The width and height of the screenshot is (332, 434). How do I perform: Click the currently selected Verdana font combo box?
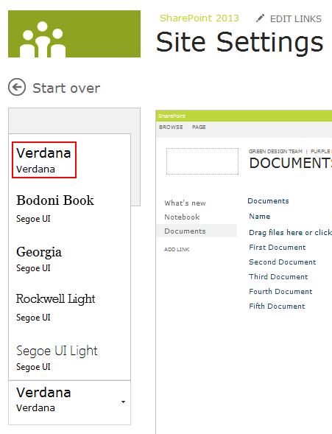coord(69,402)
